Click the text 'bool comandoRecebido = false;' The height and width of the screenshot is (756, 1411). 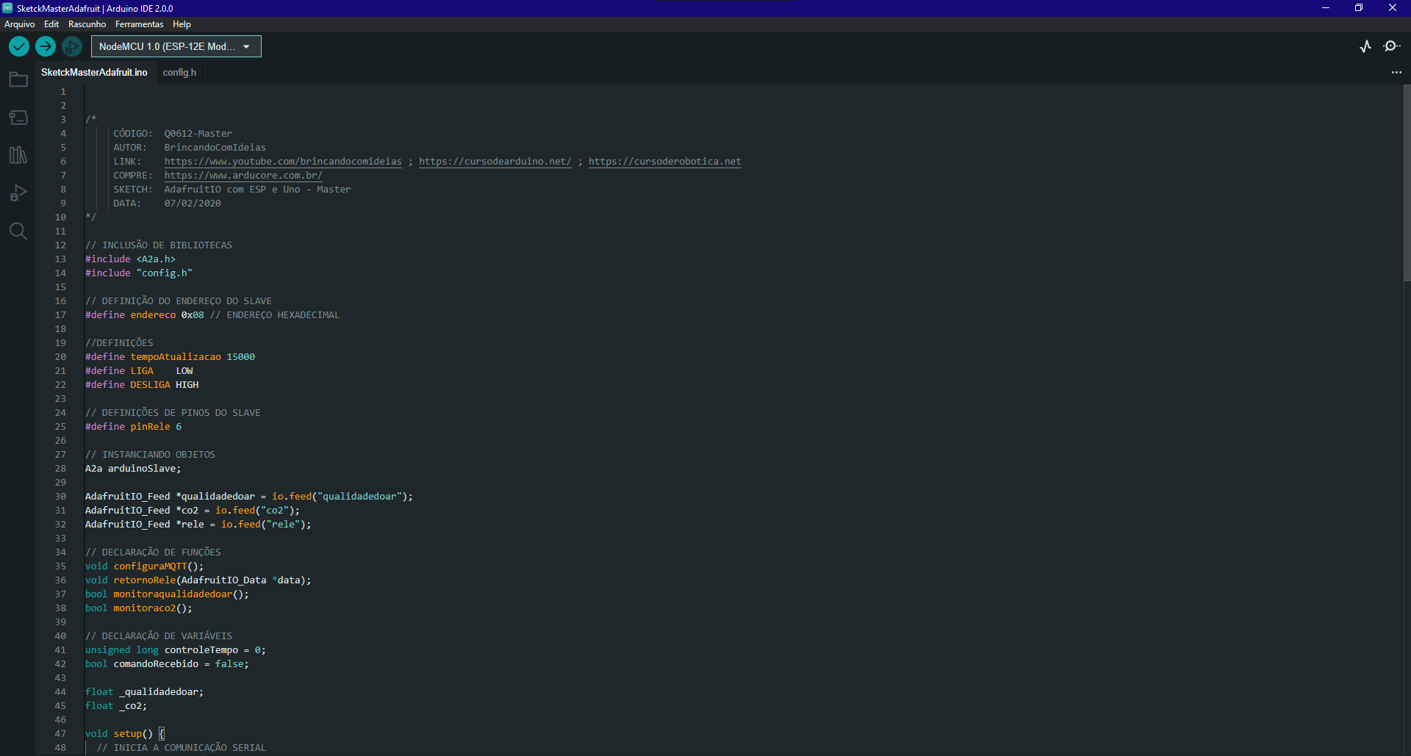pos(167,664)
